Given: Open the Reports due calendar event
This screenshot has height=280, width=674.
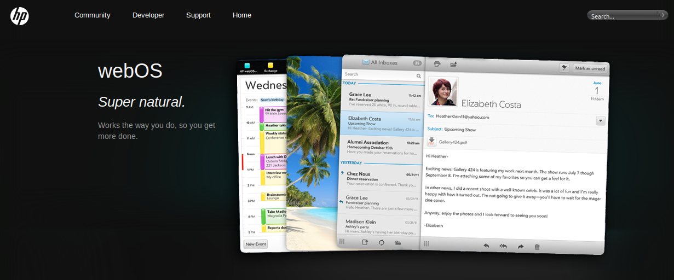Looking at the screenshot, I should coord(275,227).
